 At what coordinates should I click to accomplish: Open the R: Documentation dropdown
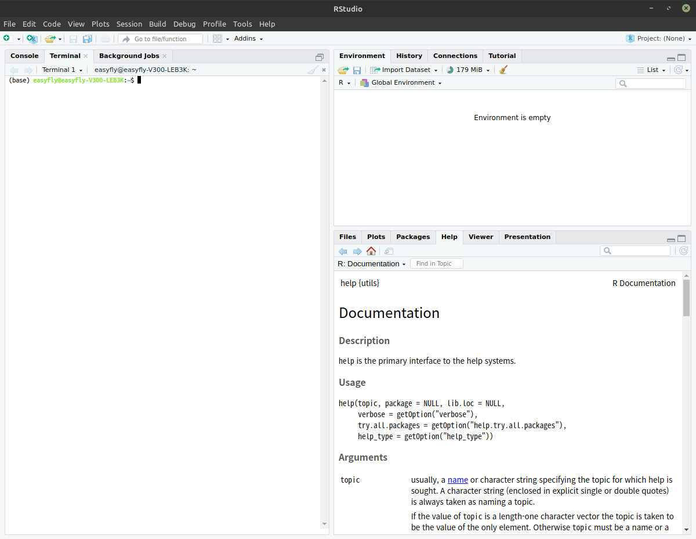coord(372,263)
